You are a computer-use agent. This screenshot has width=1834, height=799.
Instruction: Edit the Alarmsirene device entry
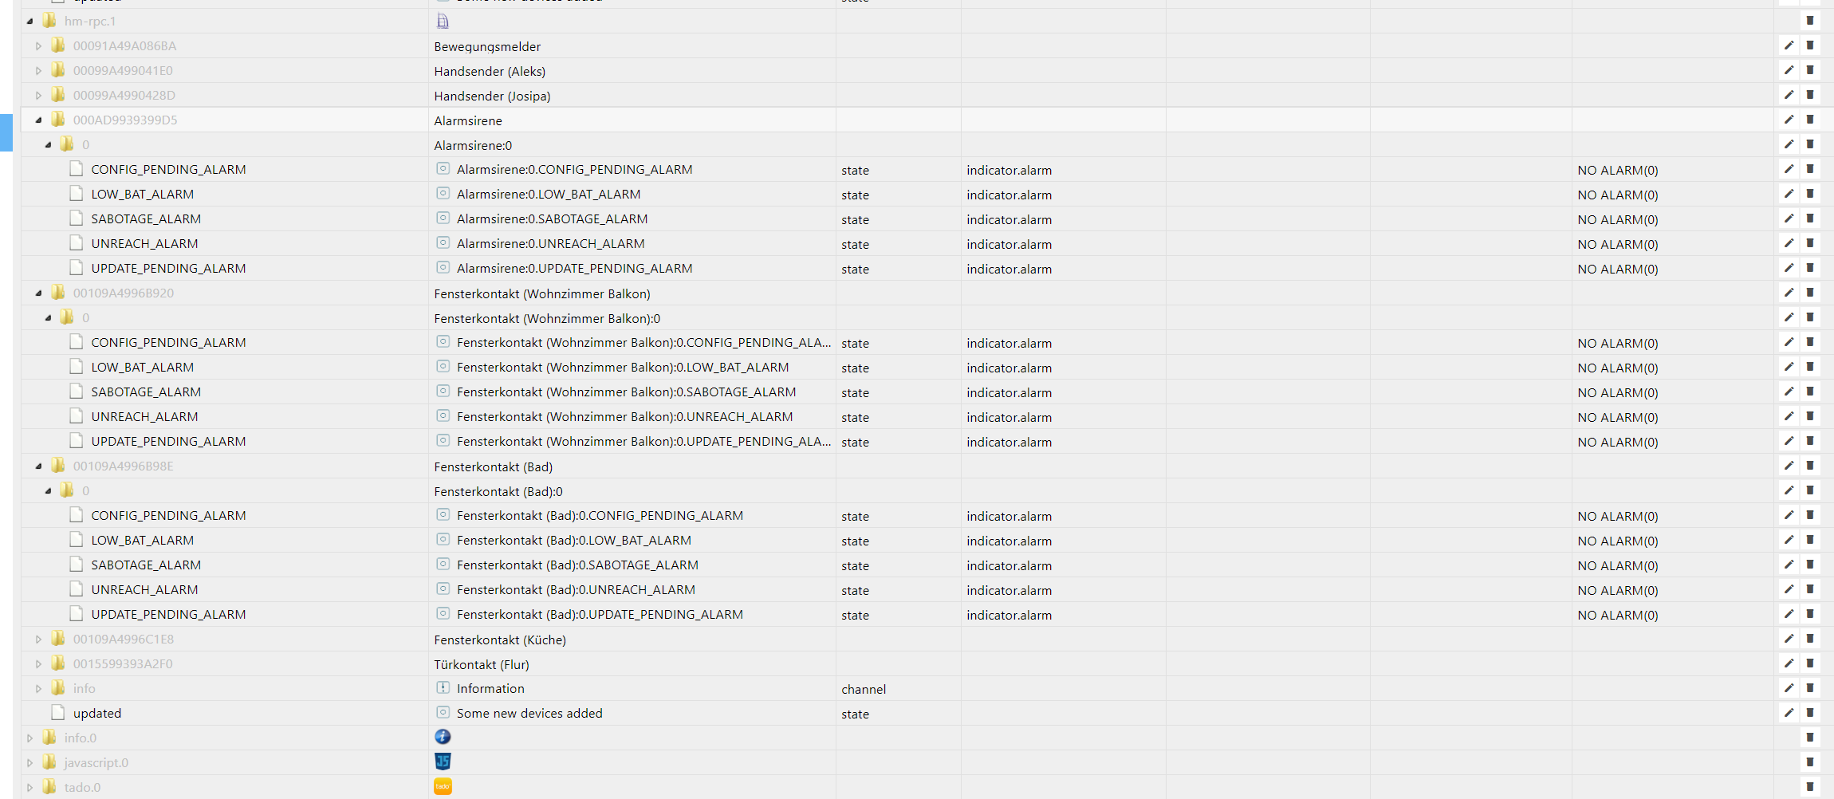point(1789,120)
